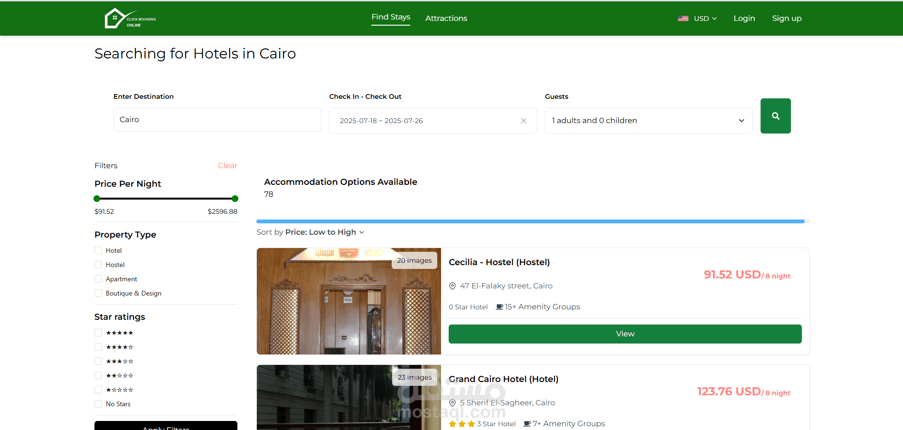This screenshot has width=903, height=430.
Task: Tick the Hostel property type checkbox
Action: pyautogui.click(x=98, y=265)
